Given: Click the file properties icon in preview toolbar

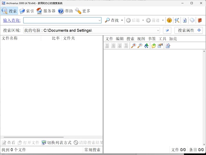Looking at the screenshot, I should (160, 46).
